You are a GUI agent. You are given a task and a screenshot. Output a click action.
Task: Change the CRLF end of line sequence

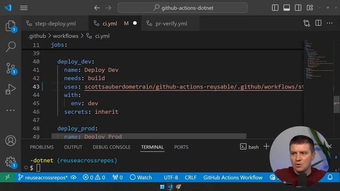coord(191,178)
